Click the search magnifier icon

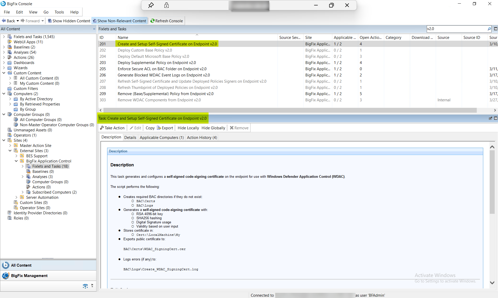(x=489, y=29)
